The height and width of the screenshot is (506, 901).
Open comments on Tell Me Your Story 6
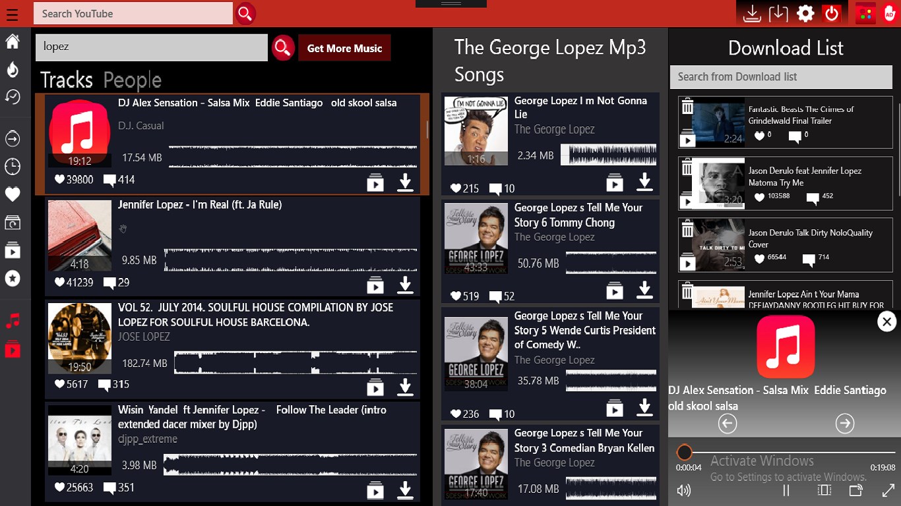click(495, 296)
